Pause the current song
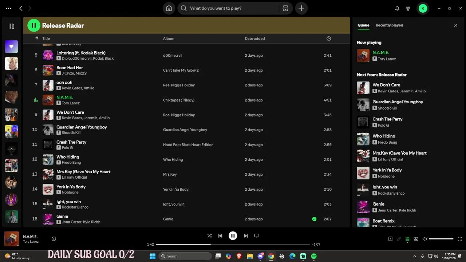This screenshot has width=466, height=262. [x=233, y=236]
